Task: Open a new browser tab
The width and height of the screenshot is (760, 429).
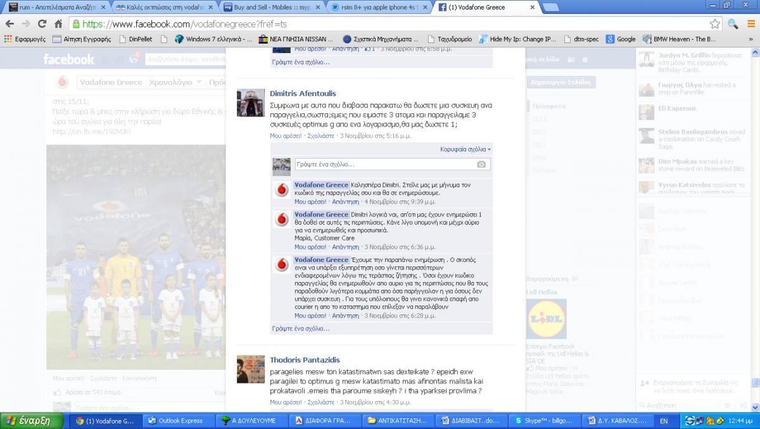Action: (550, 8)
